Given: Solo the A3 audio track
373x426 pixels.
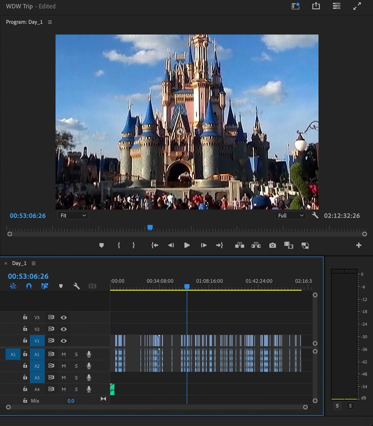Looking at the screenshot, I should click(76, 377).
